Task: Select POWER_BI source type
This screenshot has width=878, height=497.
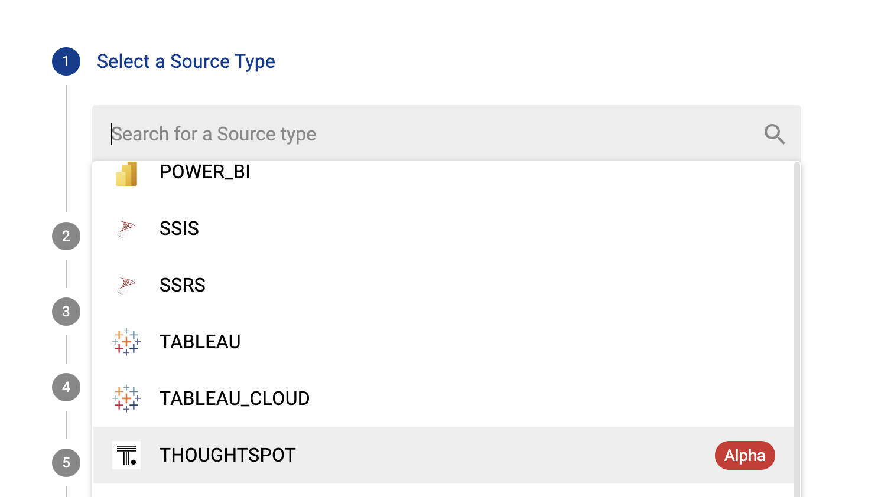Action: (205, 172)
